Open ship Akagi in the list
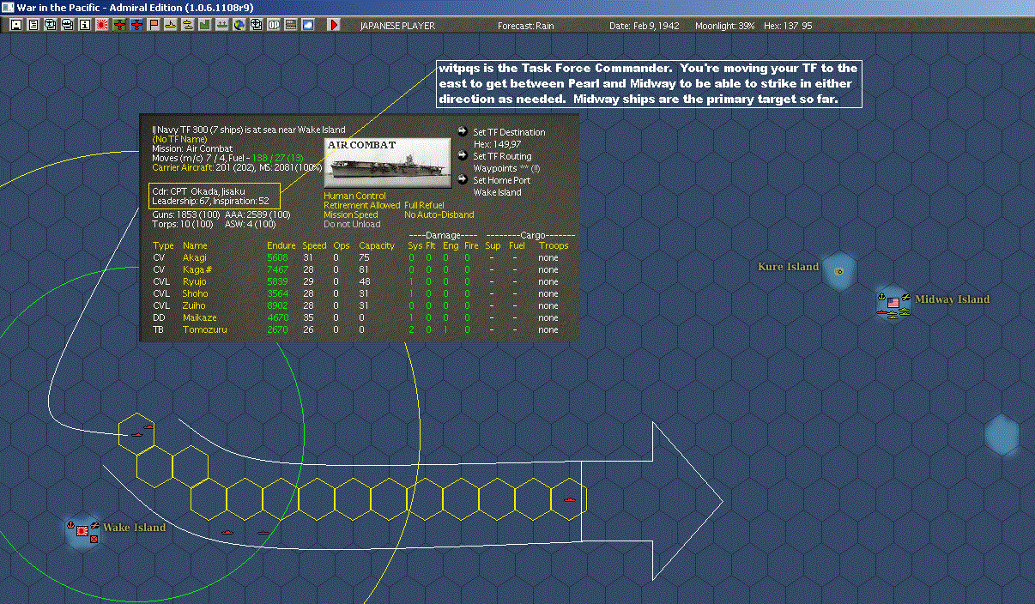This screenshot has height=604, width=1035. click(x=194, y=257)
